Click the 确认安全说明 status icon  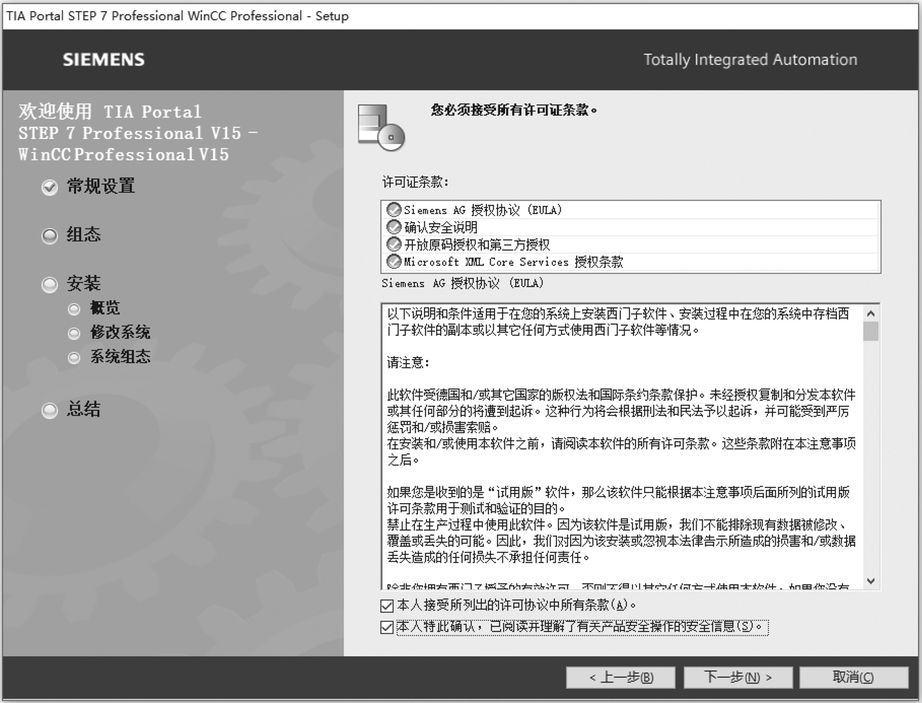pos(393,227)
